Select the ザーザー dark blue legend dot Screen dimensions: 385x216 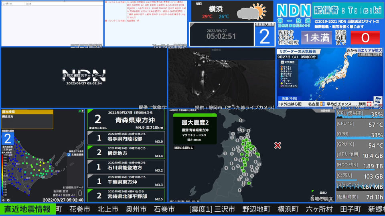[x=282, y=81]
